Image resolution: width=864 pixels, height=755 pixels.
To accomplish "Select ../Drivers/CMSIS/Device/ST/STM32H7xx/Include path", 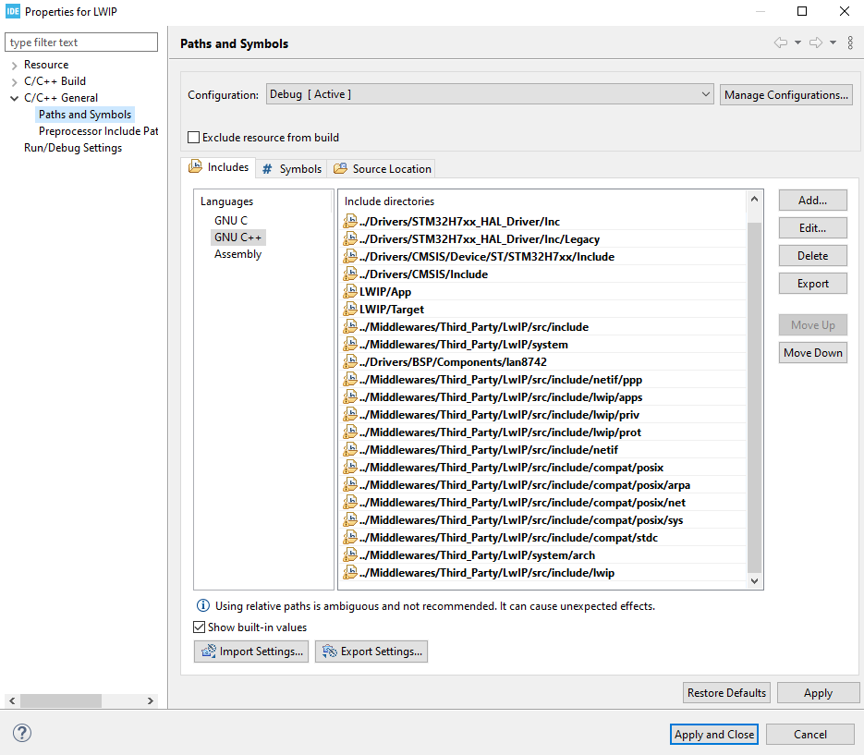I will pos(543,256).
